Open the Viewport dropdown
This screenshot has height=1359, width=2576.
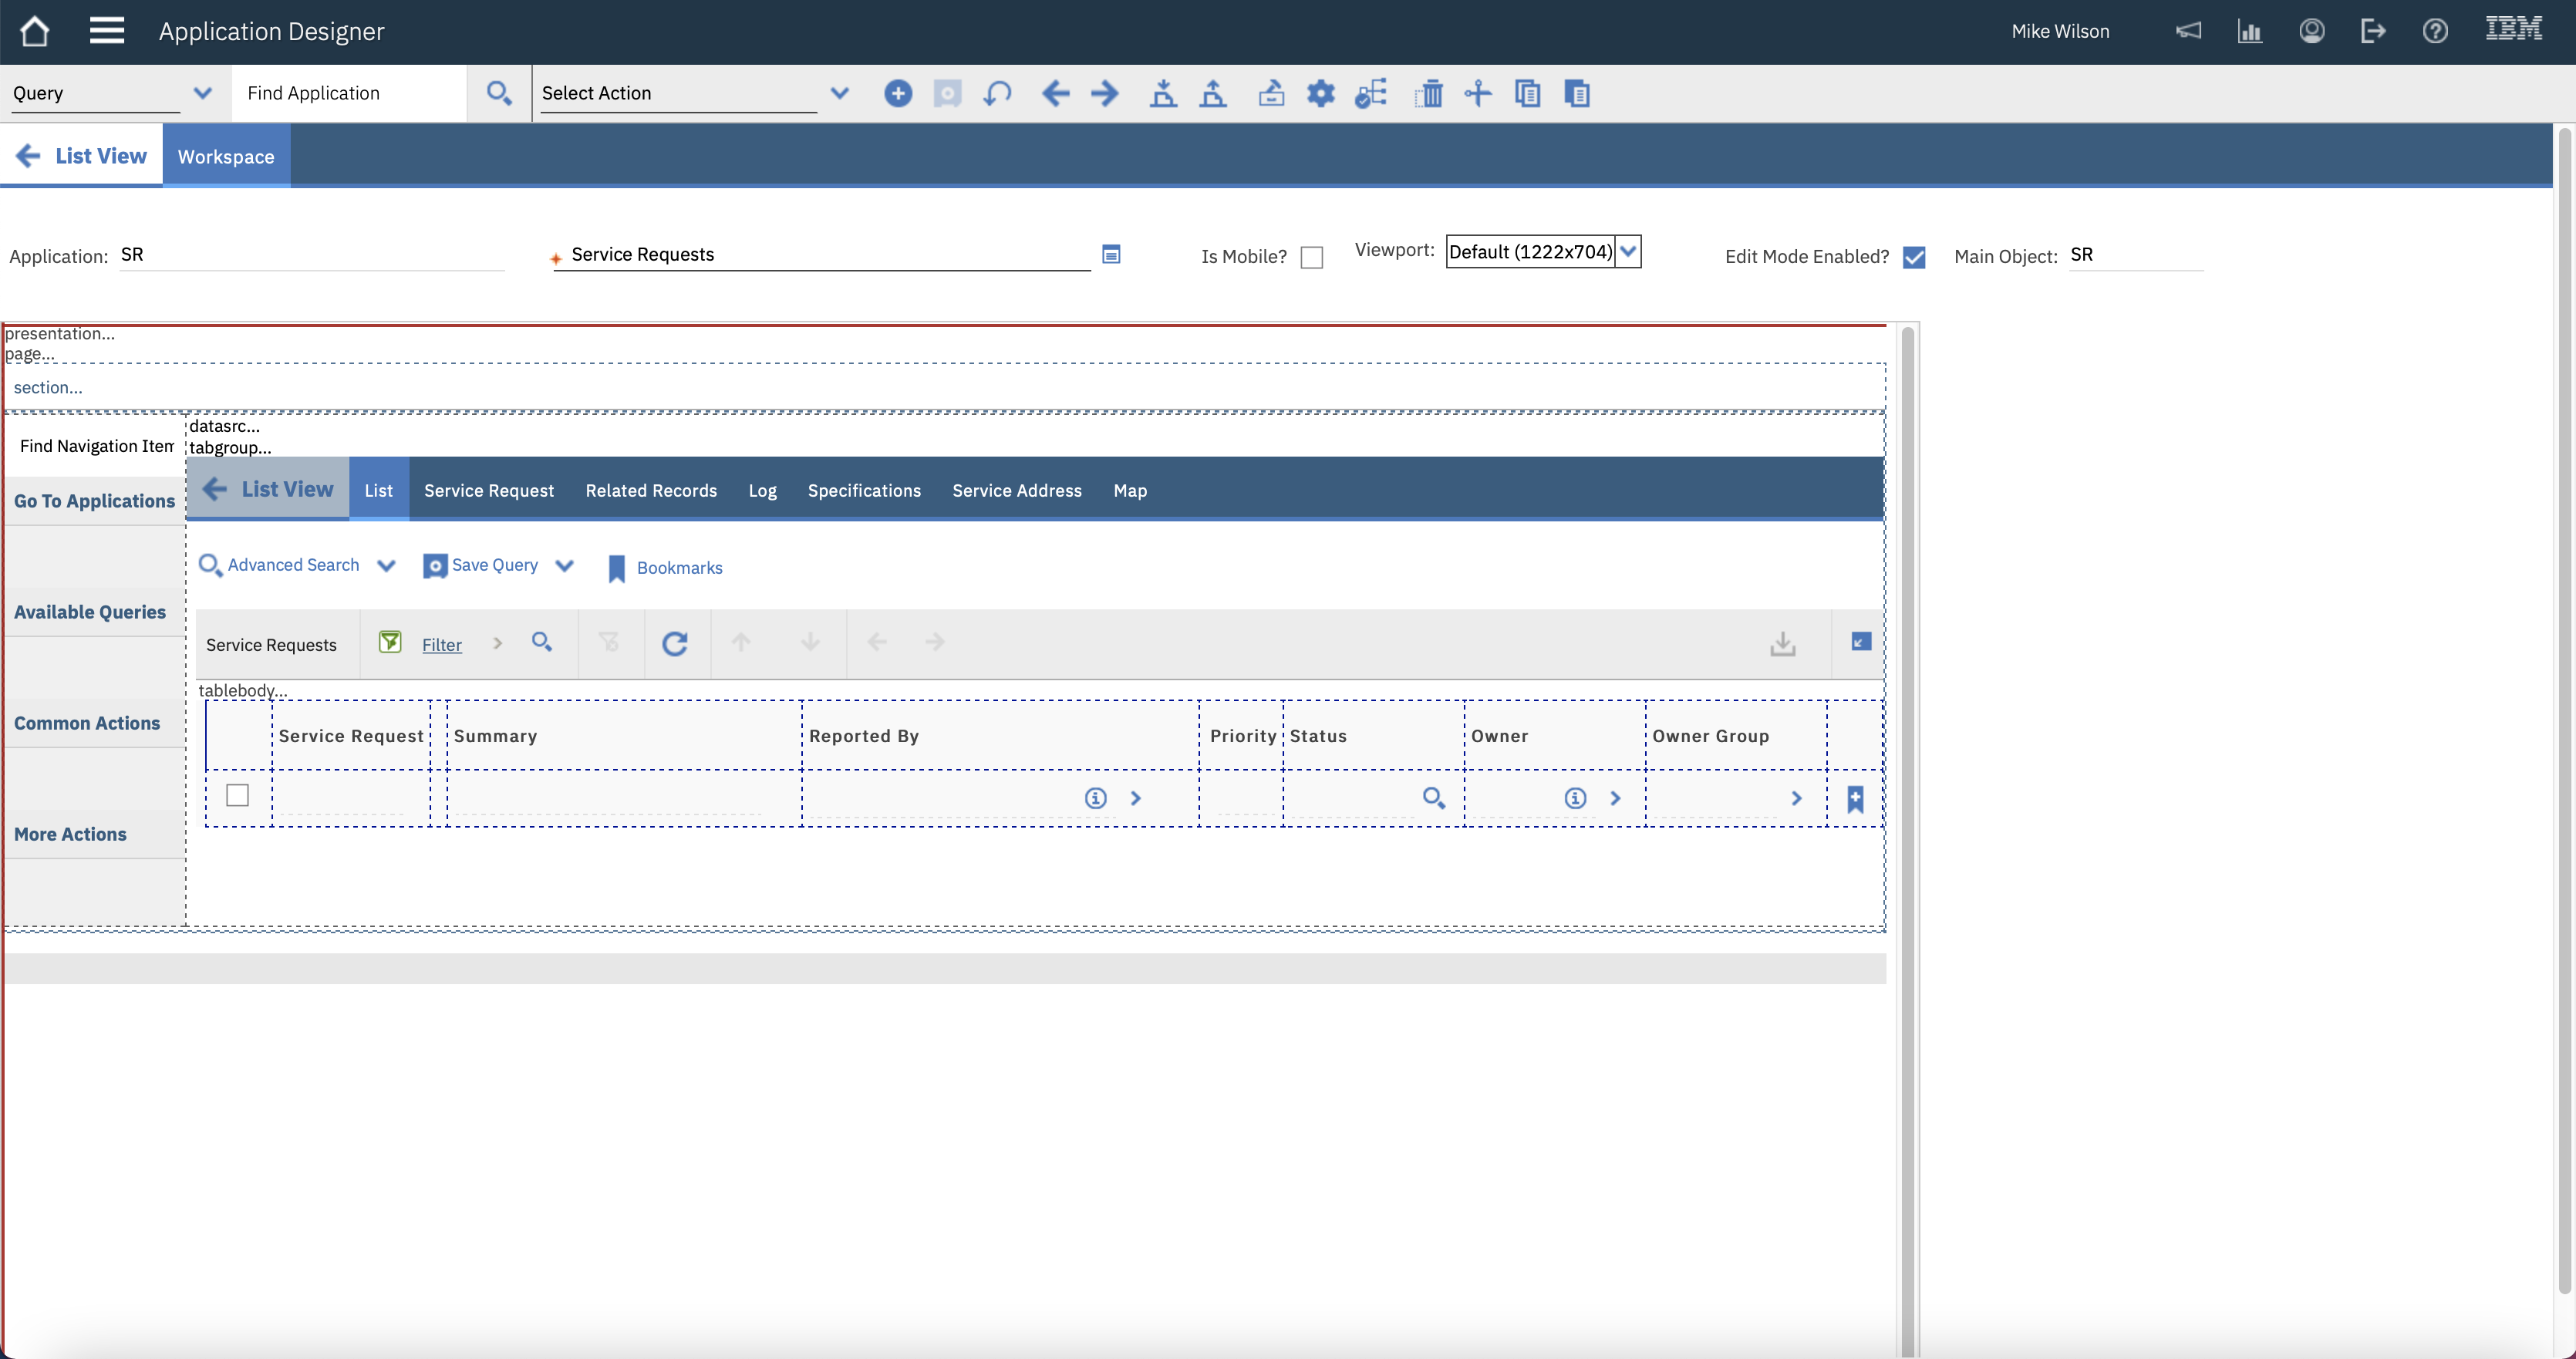pyautogui.click(x=1627, y=251)
